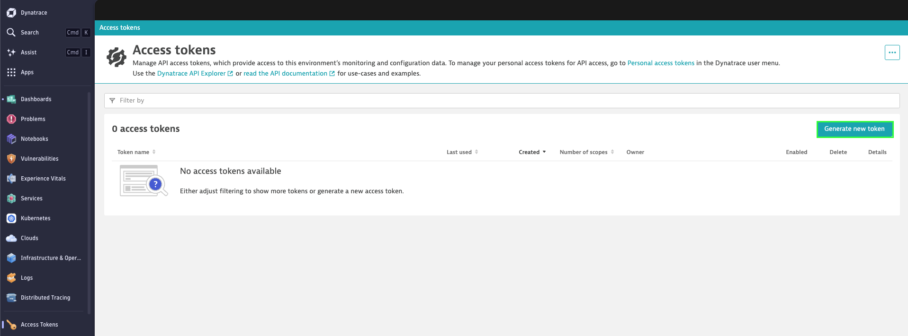Open the Access Tokens key icon
Viewport: 908px width, 336px height.
click(11, 325)
